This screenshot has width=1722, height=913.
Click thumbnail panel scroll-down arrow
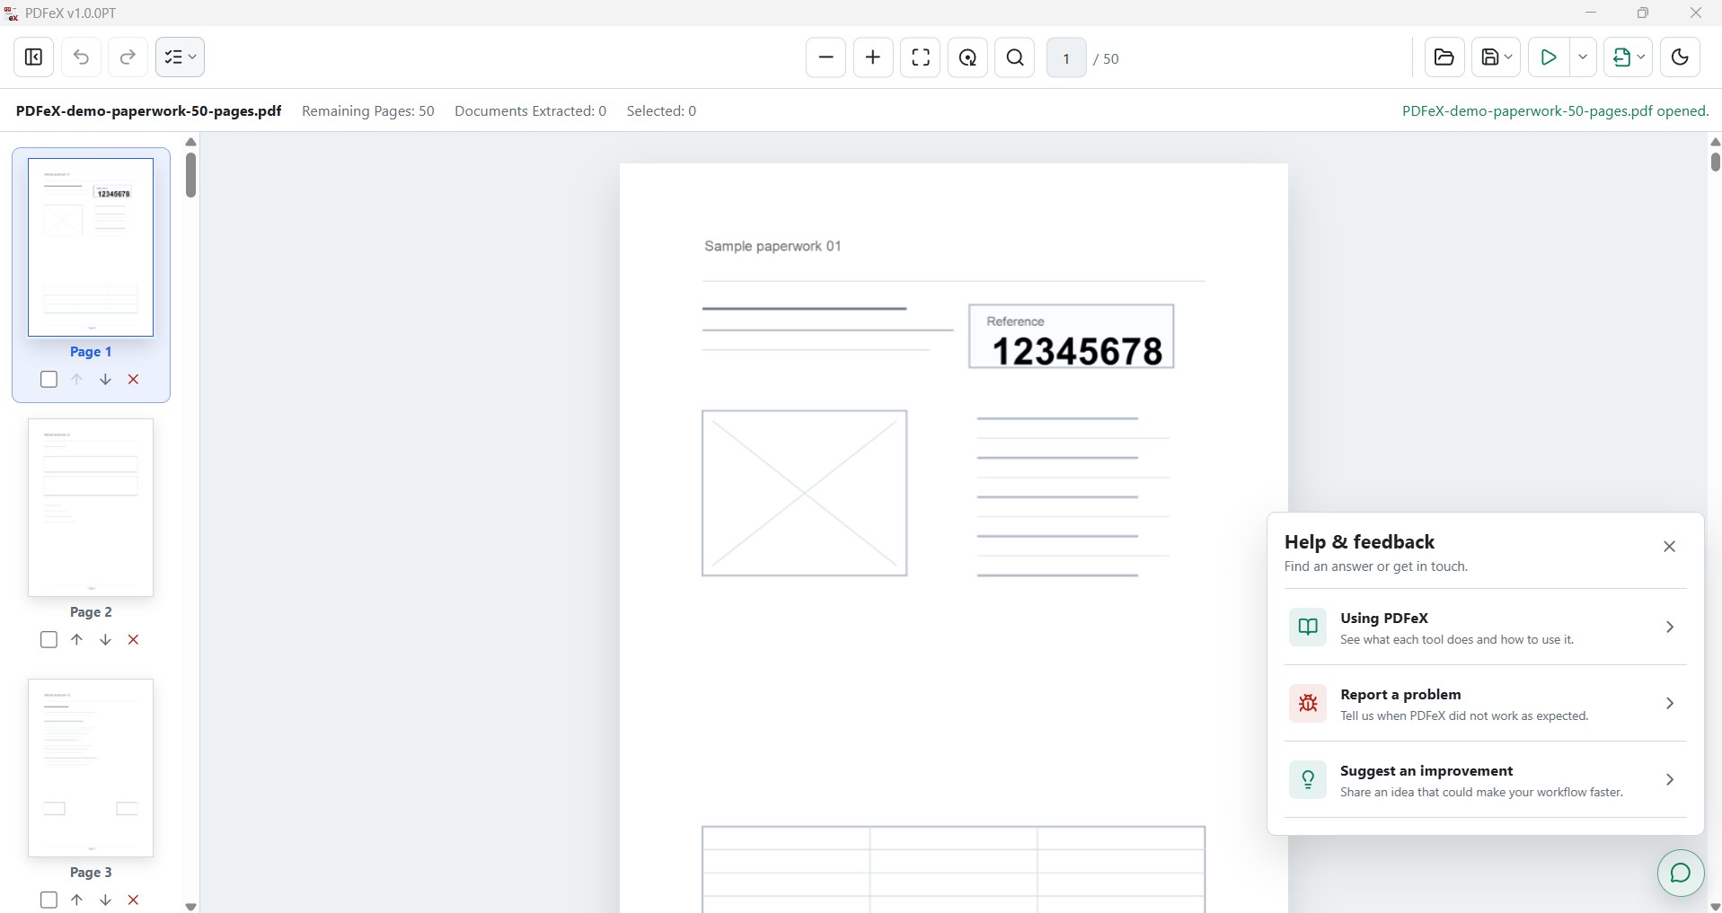(x=190, y=907)
